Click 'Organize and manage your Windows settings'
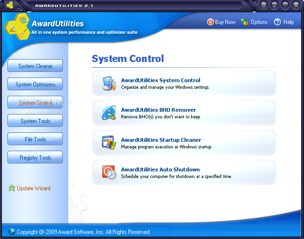The width and height of the screenshot is (304, 239). pos(165,87)
